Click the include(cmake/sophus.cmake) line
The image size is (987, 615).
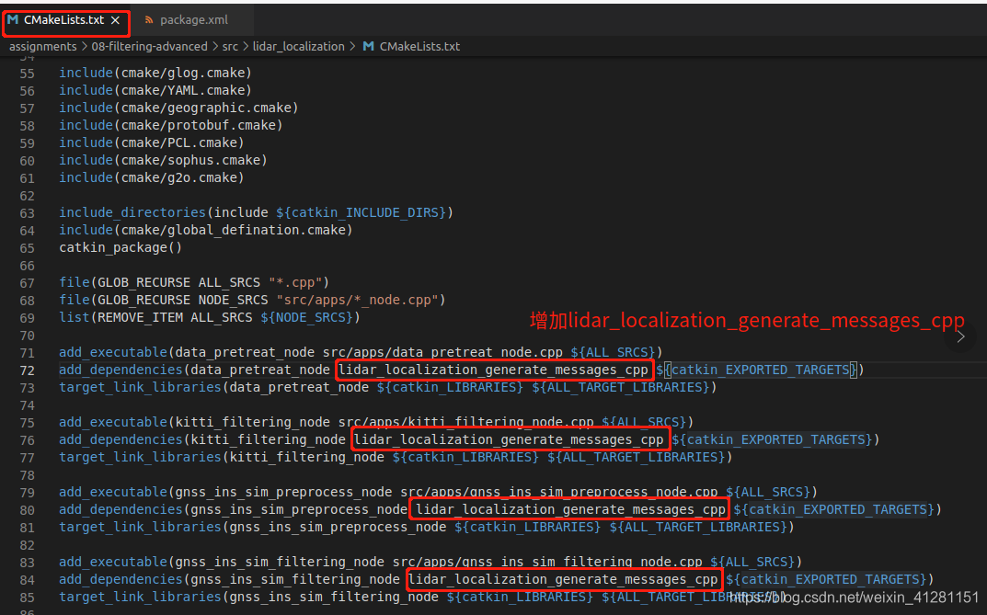163,160
